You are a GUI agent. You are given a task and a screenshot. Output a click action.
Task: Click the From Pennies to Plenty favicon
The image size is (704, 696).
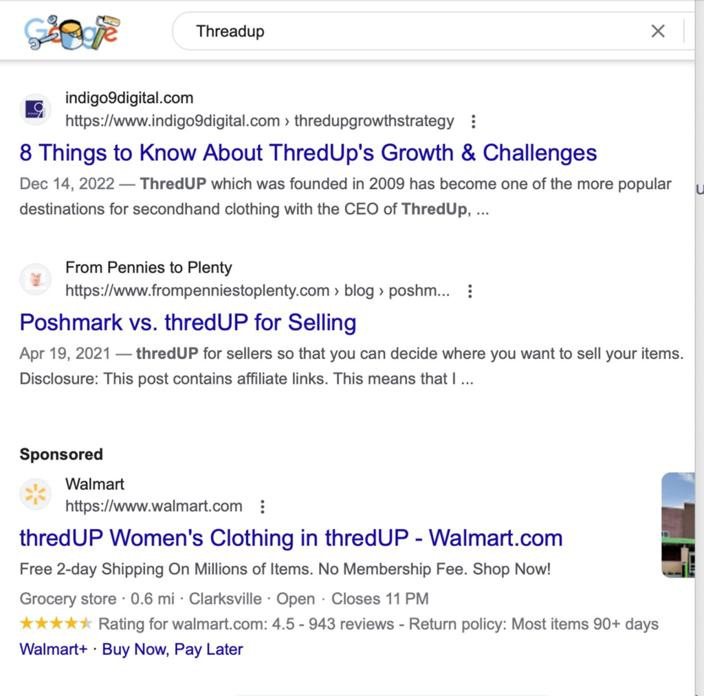pyautogui.click(x=35, y=279)
